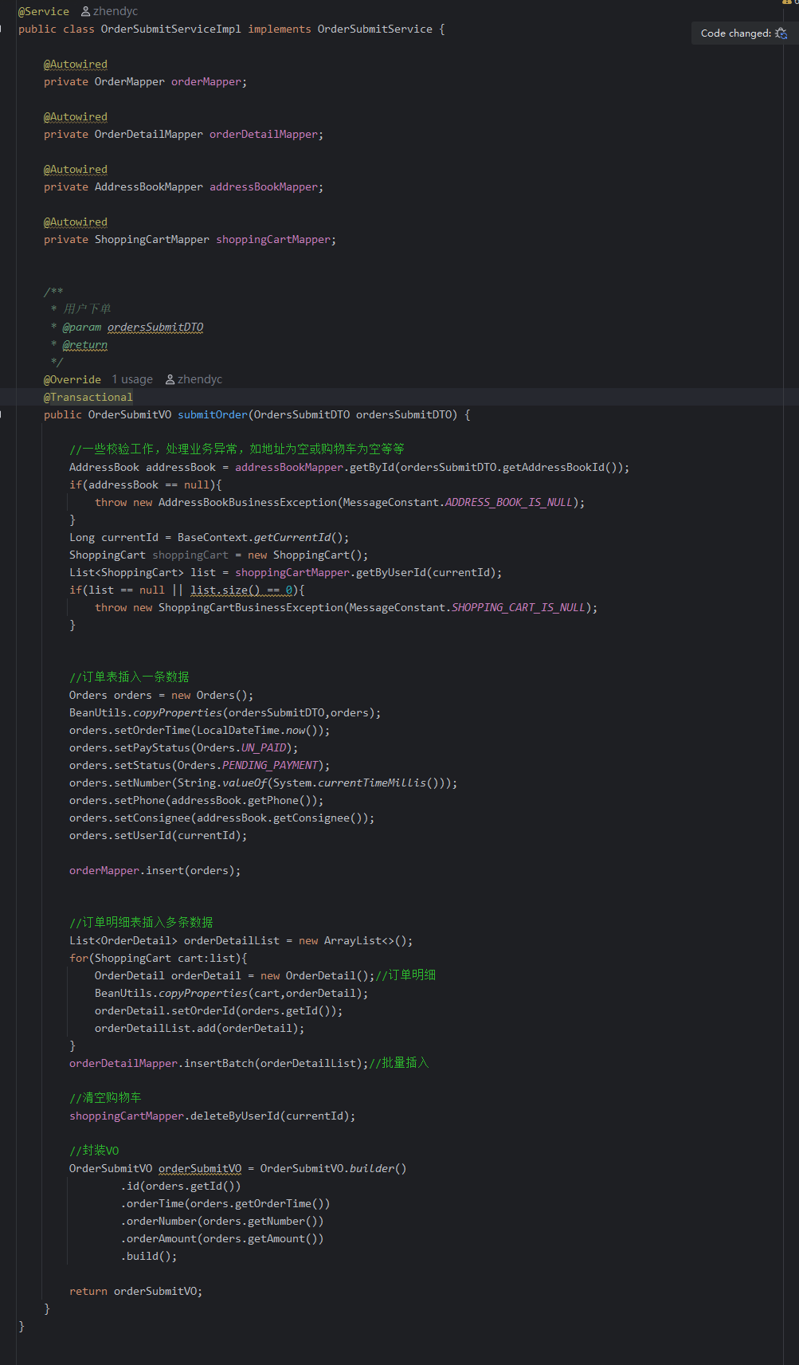The width and height of the screenshot is (799, 1365).
Task: Open the '1 usage' inlay hint
Action: (132, 379)
